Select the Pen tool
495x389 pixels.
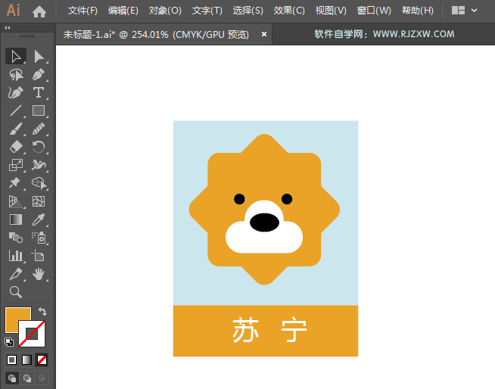39,75
